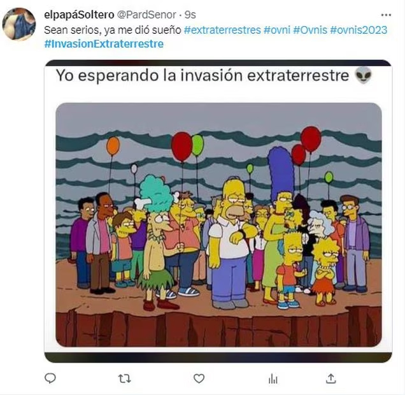405x395 pixels.
Task: Click the tweet text 'Sean serios, ya me dió sueño'
Action: (x=113, y=30)
